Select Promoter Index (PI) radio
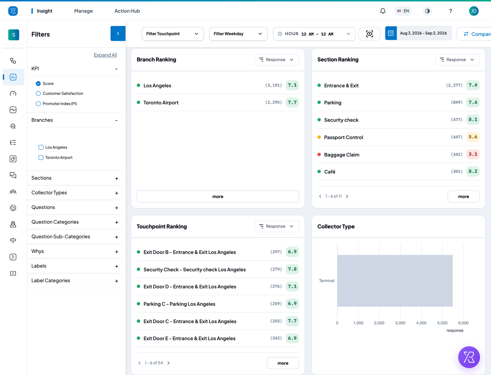The width and height of the screenshot is (491, 375). point(38,104)
